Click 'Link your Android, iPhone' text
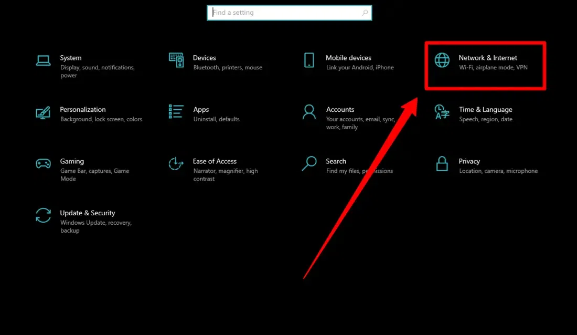 [x=360, y=67]
